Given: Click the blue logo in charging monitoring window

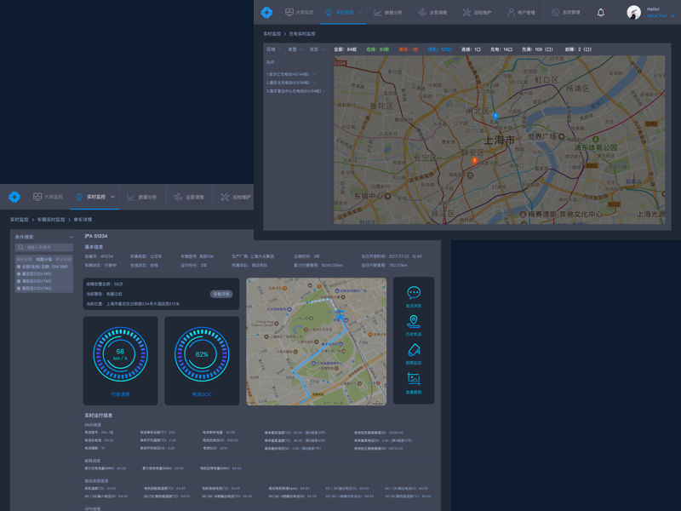Looking at the screenshot, I should click(266, 12).
